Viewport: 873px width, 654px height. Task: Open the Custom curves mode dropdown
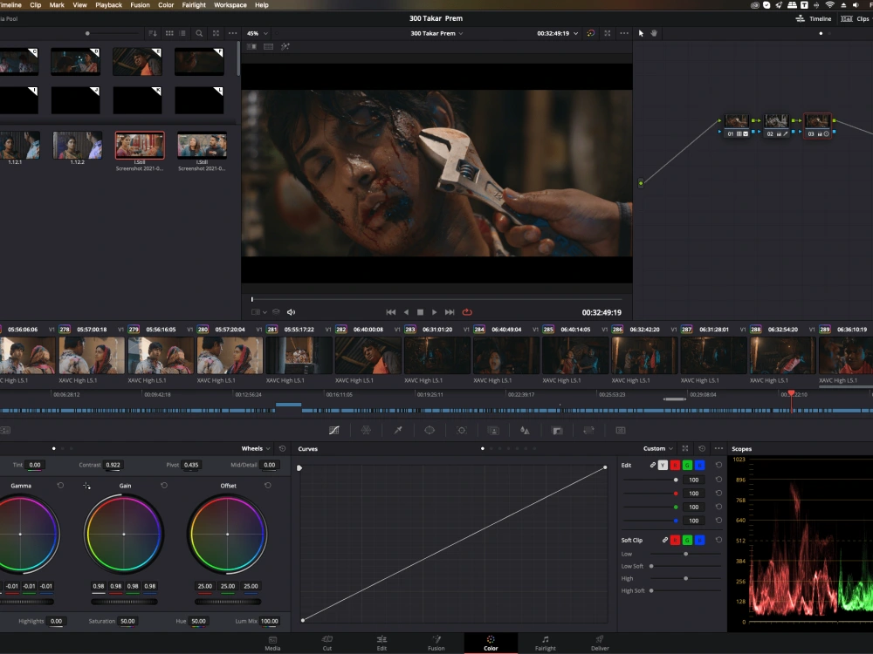point(658,448)
